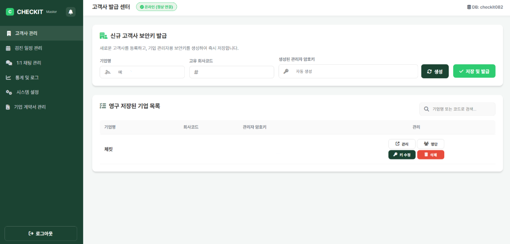Click the magnifier icon in company search
Image resolution: width=510 pixels, height=244 pixels.
(x=426, y=109)
